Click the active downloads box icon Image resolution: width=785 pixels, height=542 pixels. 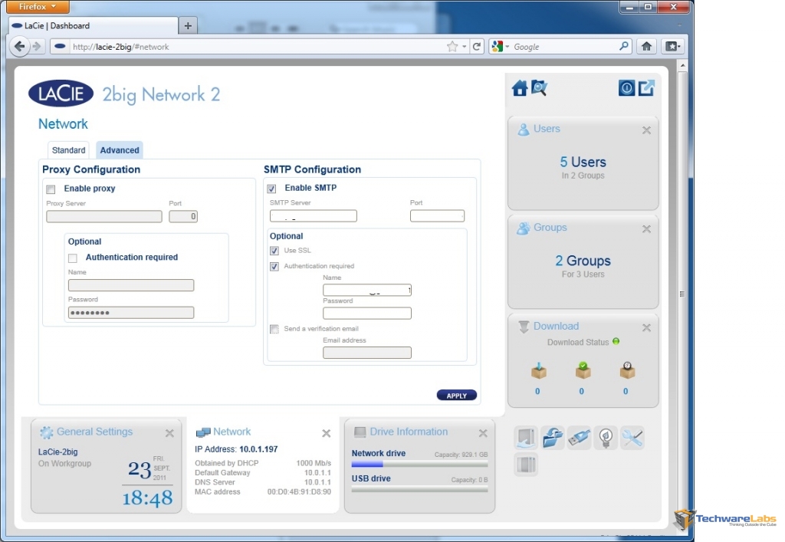coord(538,371)
